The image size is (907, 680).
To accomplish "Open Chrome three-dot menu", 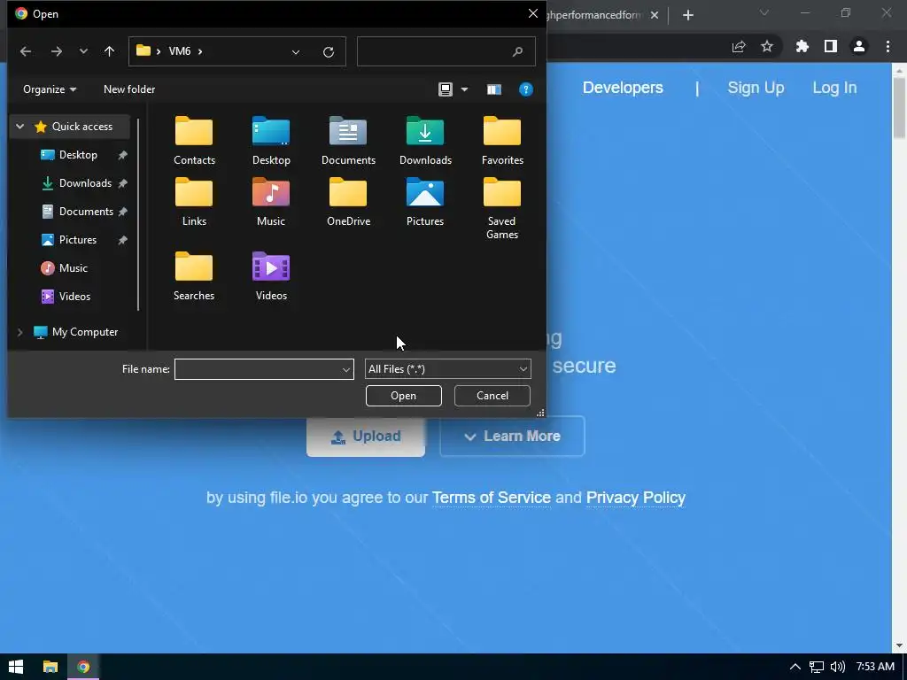I will (888, 46).
